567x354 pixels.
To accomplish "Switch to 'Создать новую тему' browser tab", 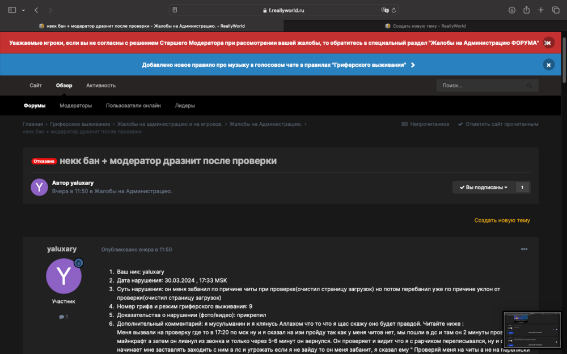I will [x=425, y=26].
